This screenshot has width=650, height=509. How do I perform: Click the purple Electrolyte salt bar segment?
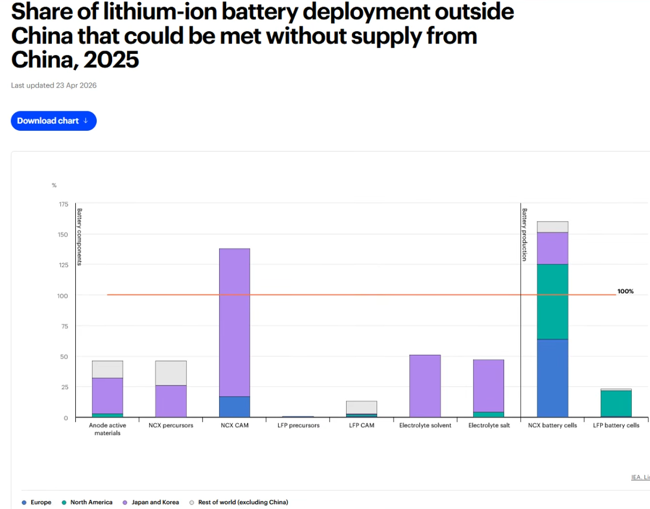click(489, 386)
